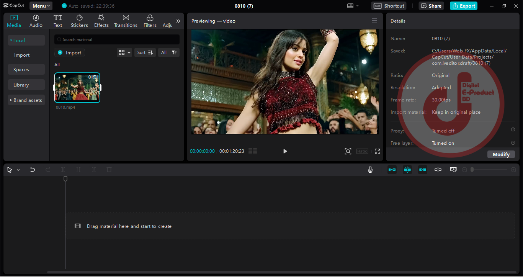This screenshot has width=523, height=278.
Task: Click the delete-right trim tool
Action: (94, 170)
